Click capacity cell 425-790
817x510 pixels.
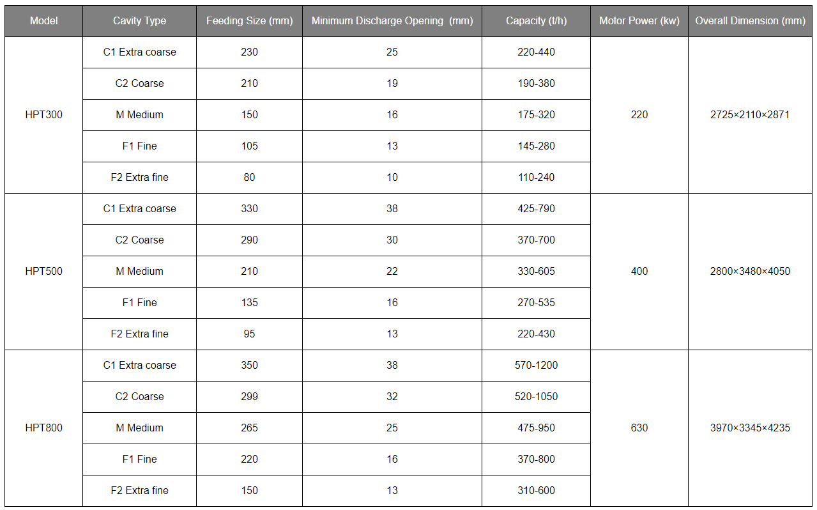coord(536,209)
